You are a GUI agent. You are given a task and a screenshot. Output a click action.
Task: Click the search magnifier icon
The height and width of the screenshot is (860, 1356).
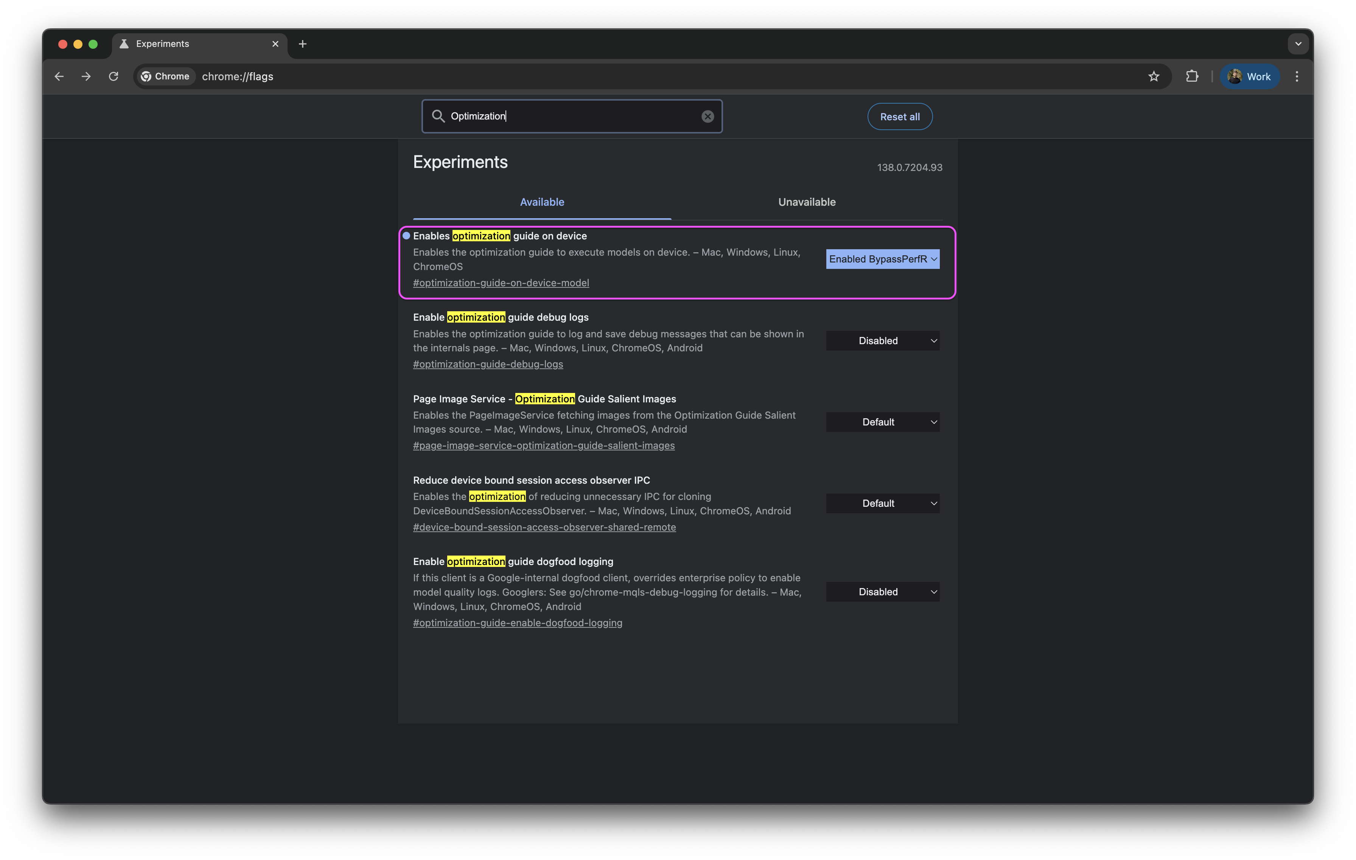click(438, 116)
